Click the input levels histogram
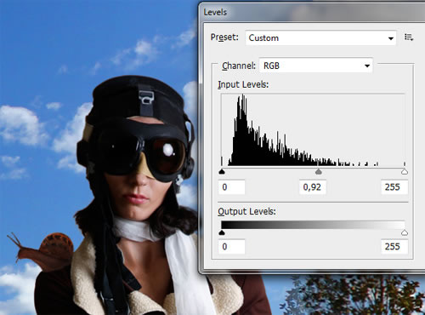 pos(313,130)
